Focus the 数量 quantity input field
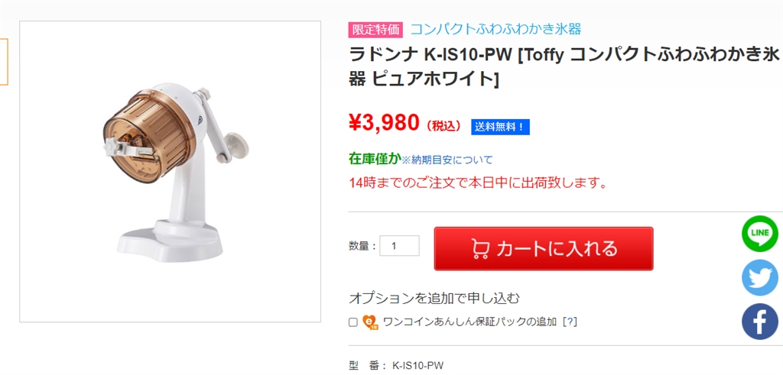 coord(399,246)
